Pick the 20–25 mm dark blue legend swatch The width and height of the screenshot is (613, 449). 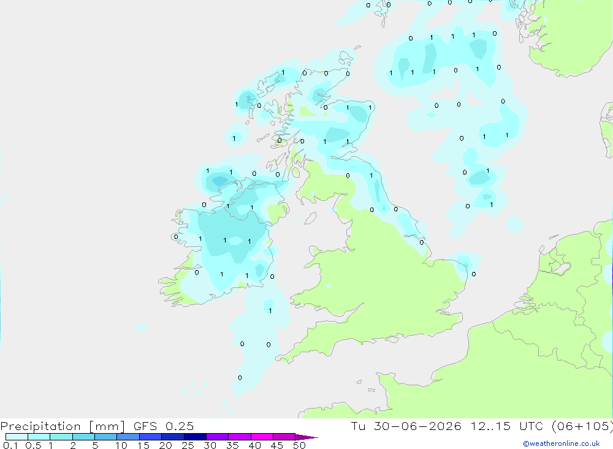pyautogui.click(x=173, y=437)
